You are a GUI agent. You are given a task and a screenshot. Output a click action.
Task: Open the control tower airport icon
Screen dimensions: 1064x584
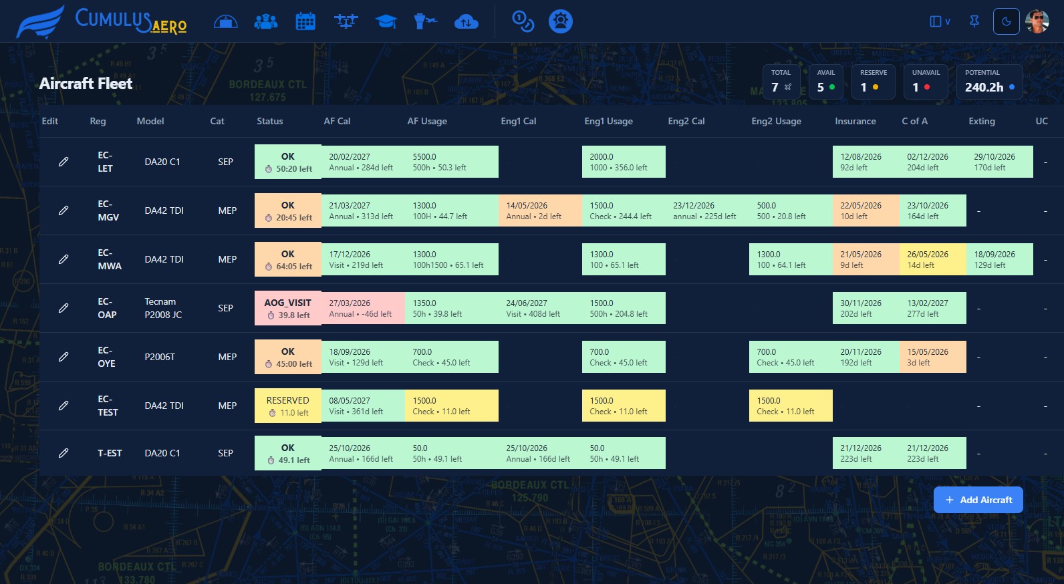pyautogui.click(x=425, y=21)
